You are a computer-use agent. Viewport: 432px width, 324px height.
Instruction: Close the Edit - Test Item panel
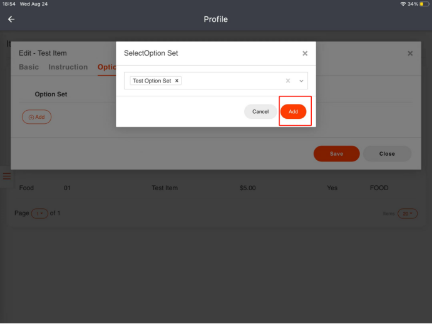tap(410, 54)
